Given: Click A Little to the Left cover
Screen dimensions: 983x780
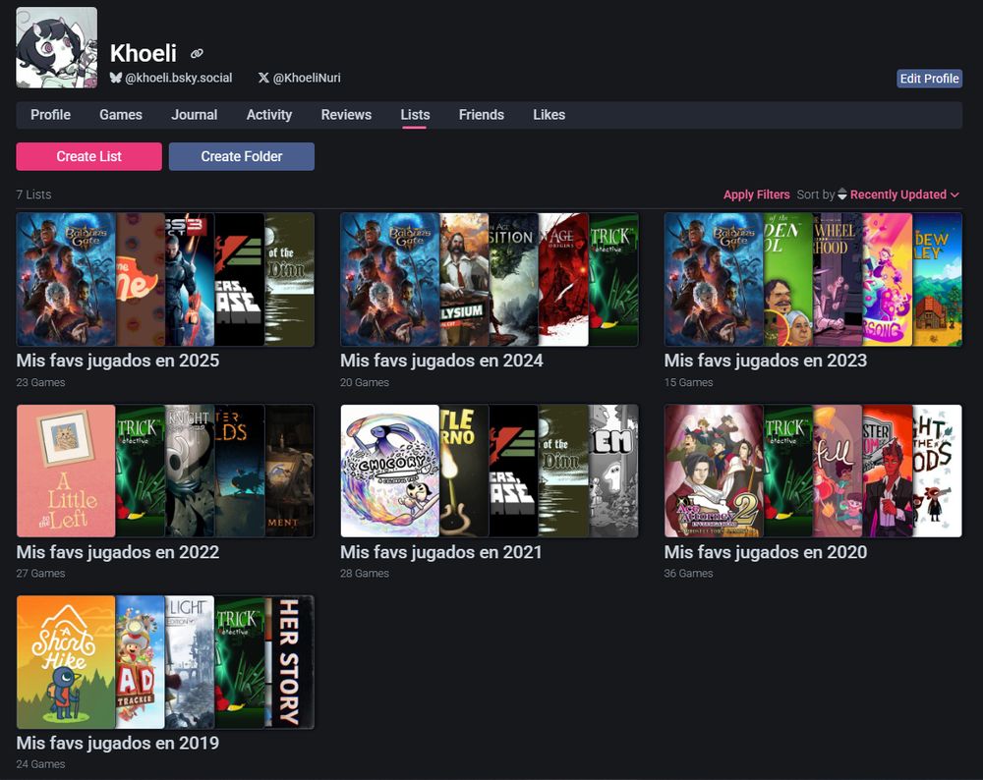Looking at the screenshot, I should [66, 471].
